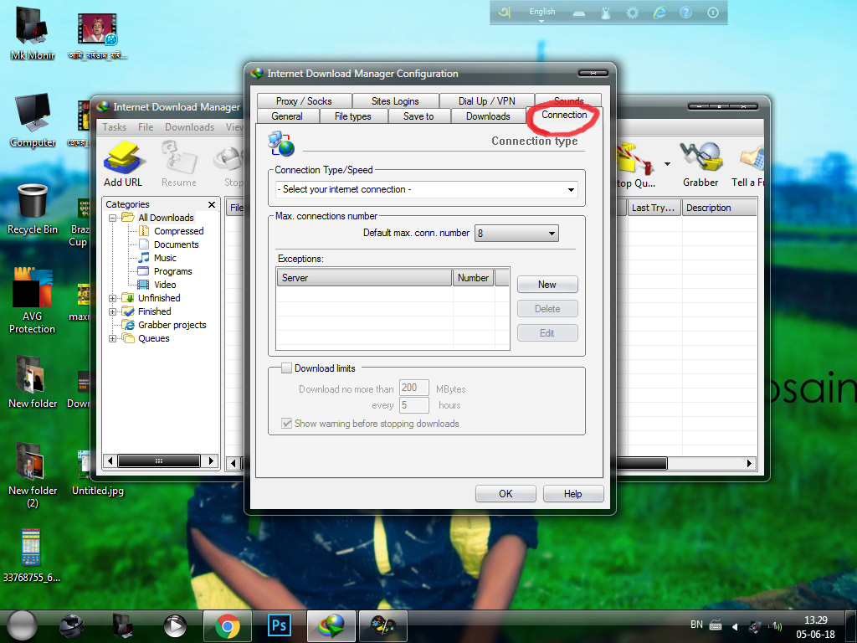Viewport: 857px width, 643px height.
Task: Expand the Unfinished tree node
Action: point(113,299)
